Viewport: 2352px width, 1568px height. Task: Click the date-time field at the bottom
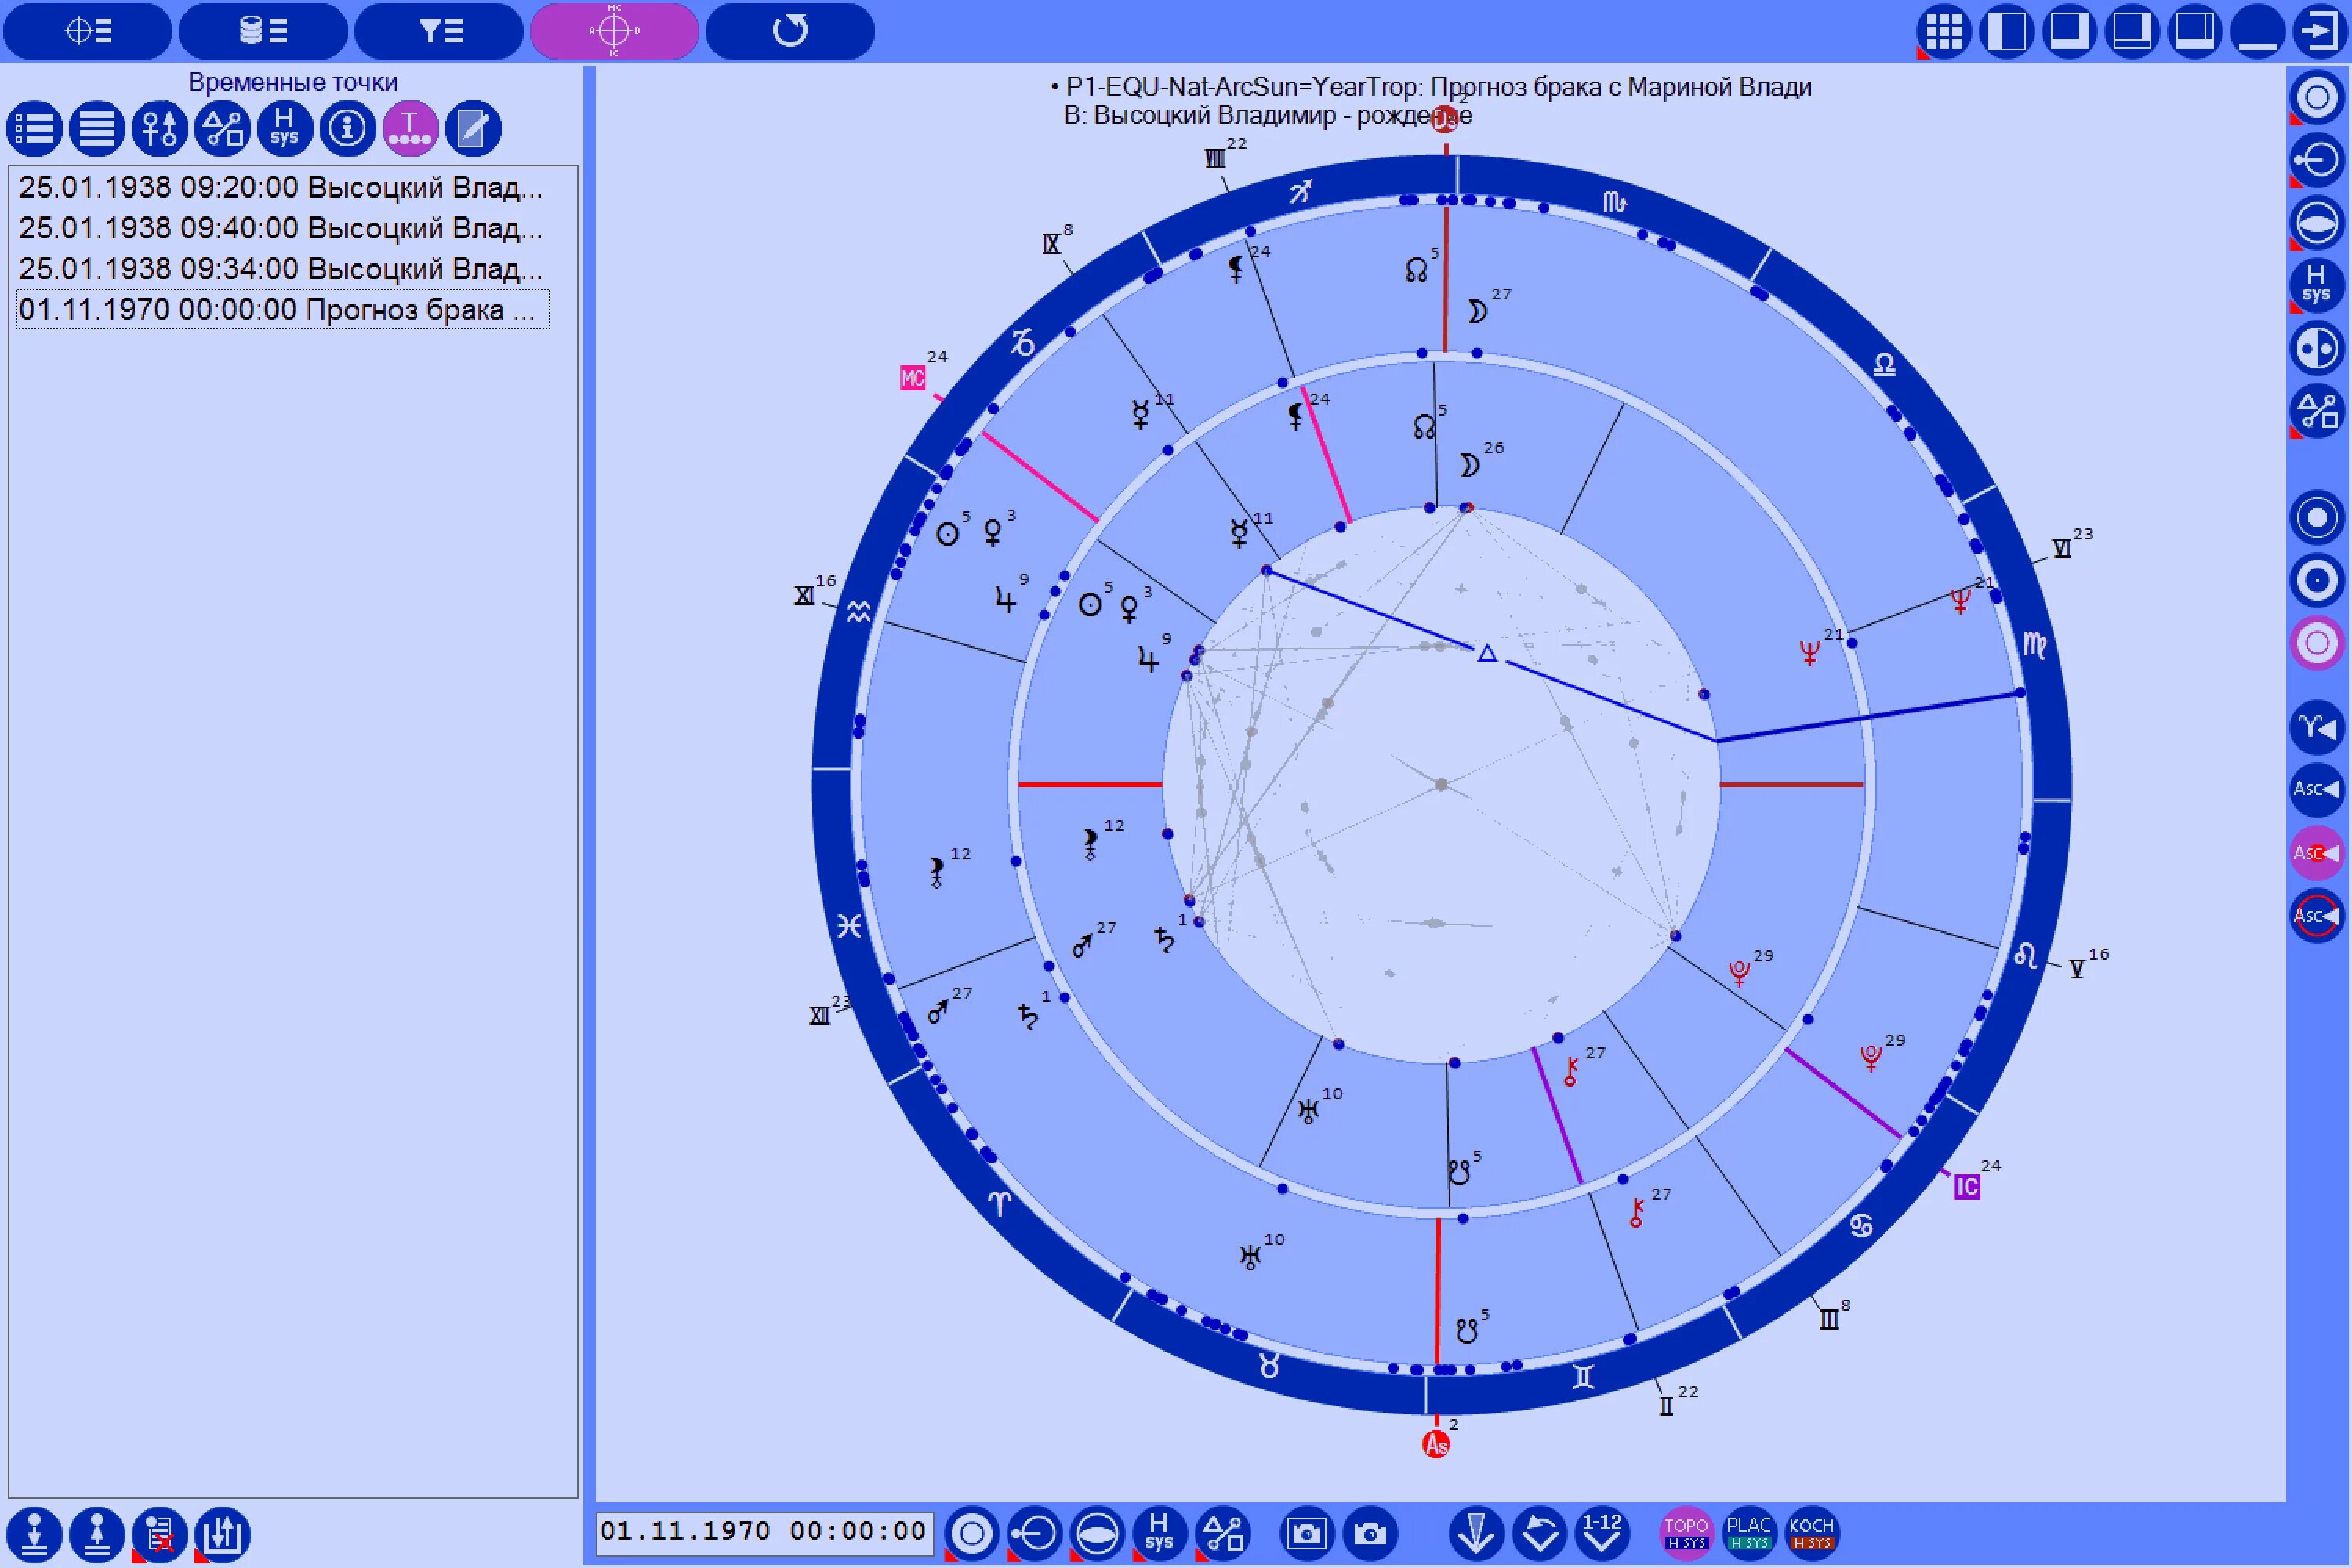click(x=764, y=1531)
